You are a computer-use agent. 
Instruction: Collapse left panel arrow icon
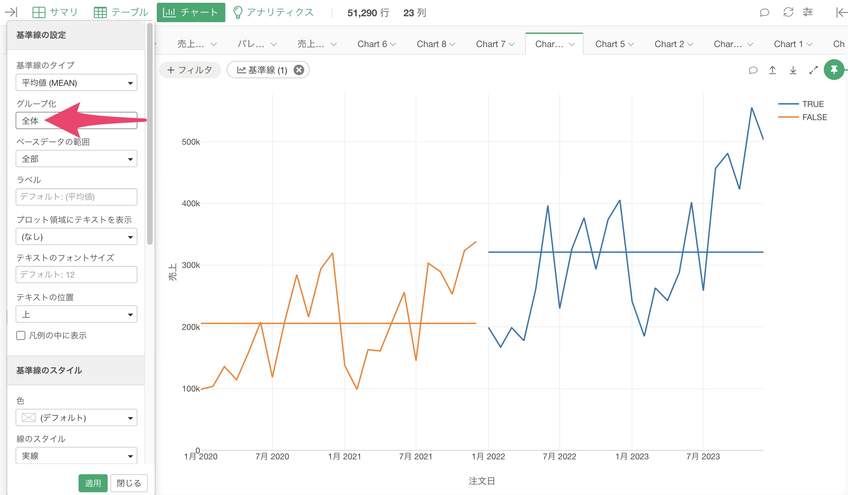tap(11, 12)
